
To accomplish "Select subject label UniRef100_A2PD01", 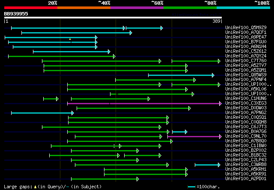I will coord(246,179).
